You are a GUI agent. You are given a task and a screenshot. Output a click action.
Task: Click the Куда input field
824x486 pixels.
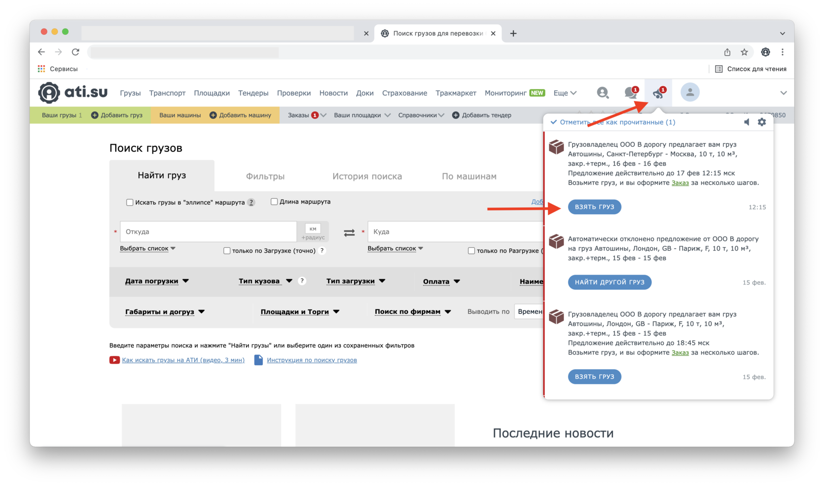pyautogui.click(x=456, y=231)
